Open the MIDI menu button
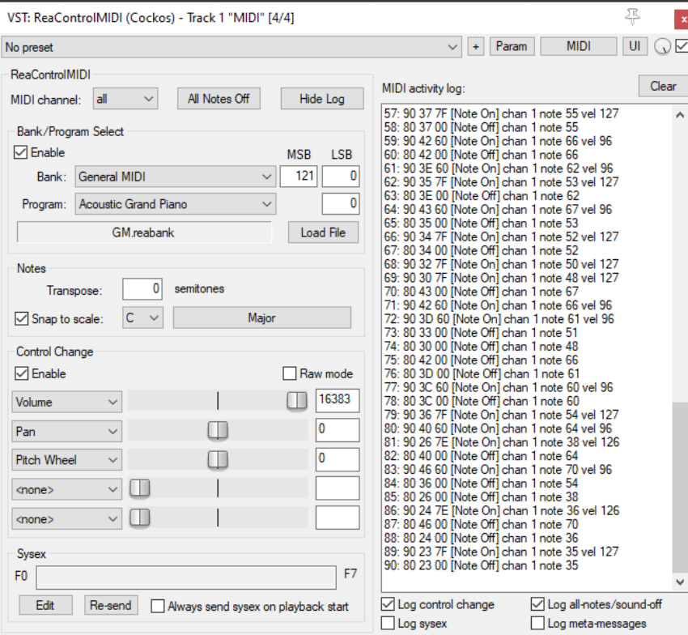 coord(578,46)
